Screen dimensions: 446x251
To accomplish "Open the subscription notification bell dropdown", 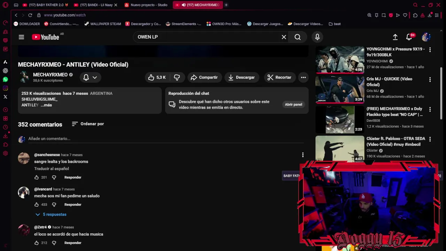I will click(90, 77).
